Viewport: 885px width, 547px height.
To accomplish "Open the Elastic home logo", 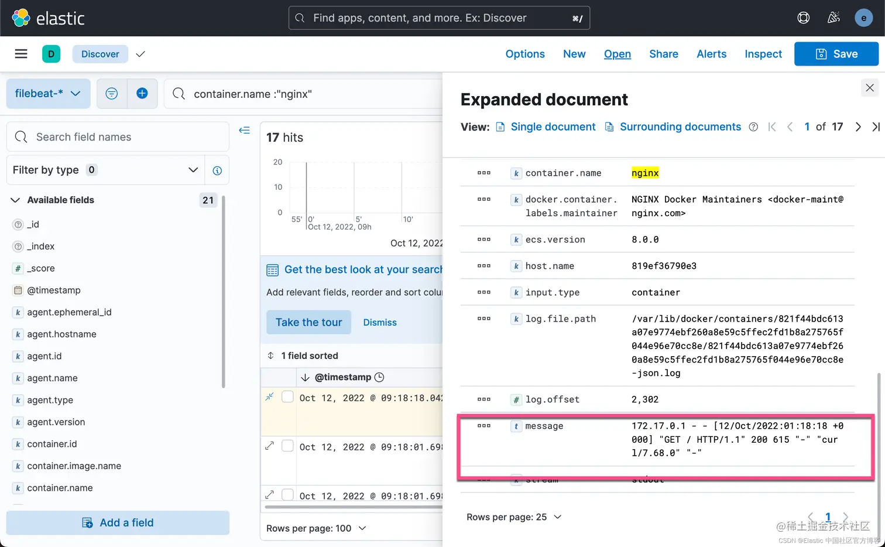I will click(49, 18).
